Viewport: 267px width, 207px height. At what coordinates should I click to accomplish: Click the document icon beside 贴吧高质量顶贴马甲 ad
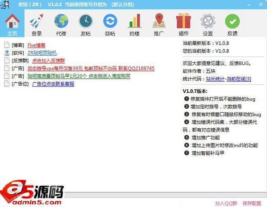[7, 76]
